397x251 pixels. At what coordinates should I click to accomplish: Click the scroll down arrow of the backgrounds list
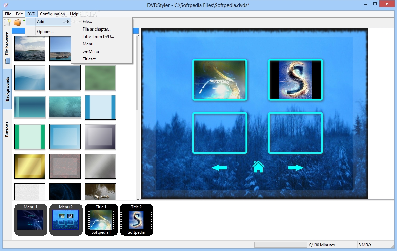coord(138,199)
